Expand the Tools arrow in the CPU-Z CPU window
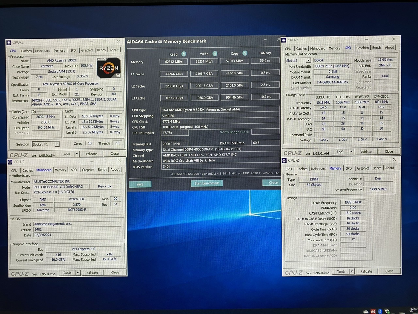418x314 pixels. click(77, 154)
